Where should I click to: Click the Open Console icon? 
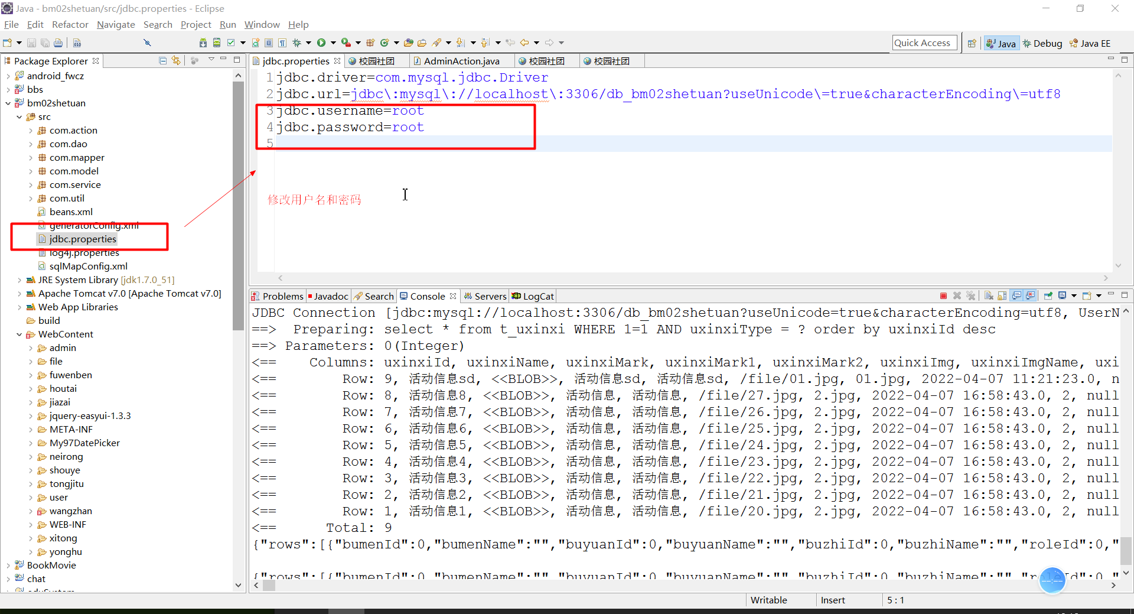pos(1087,295)
